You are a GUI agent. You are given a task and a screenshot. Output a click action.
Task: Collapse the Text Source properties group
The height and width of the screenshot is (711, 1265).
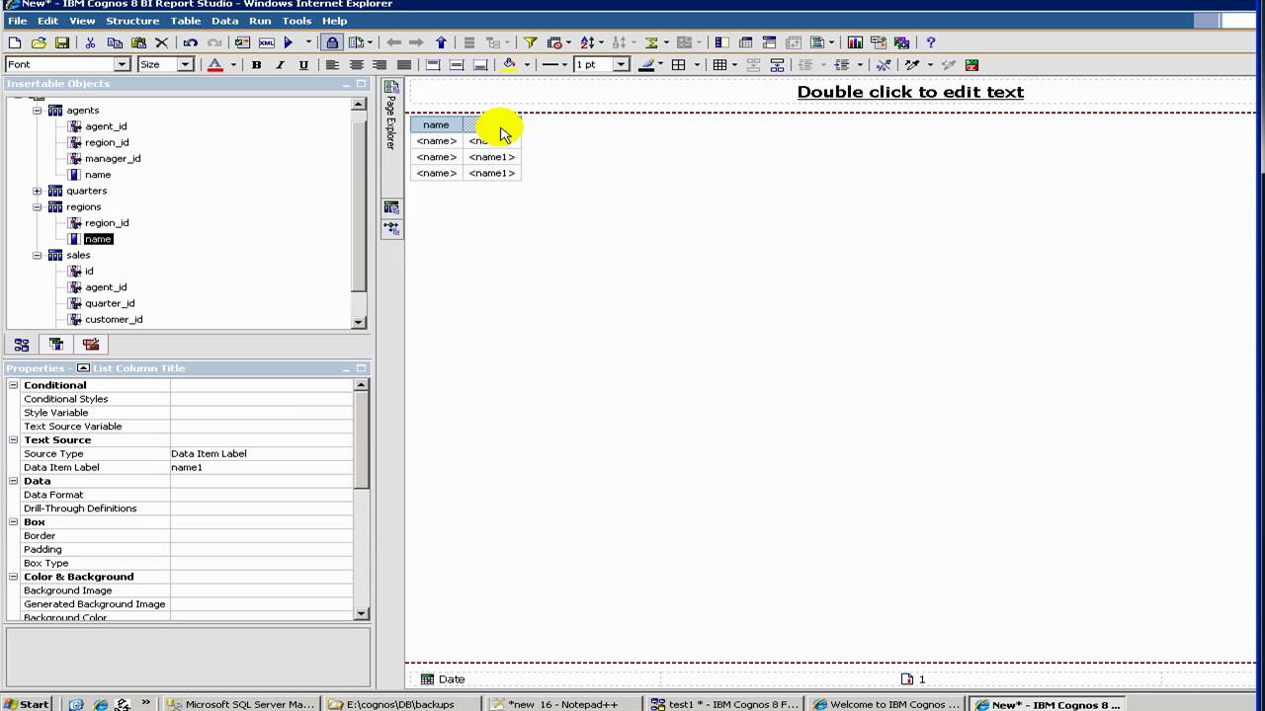[14, 440]
